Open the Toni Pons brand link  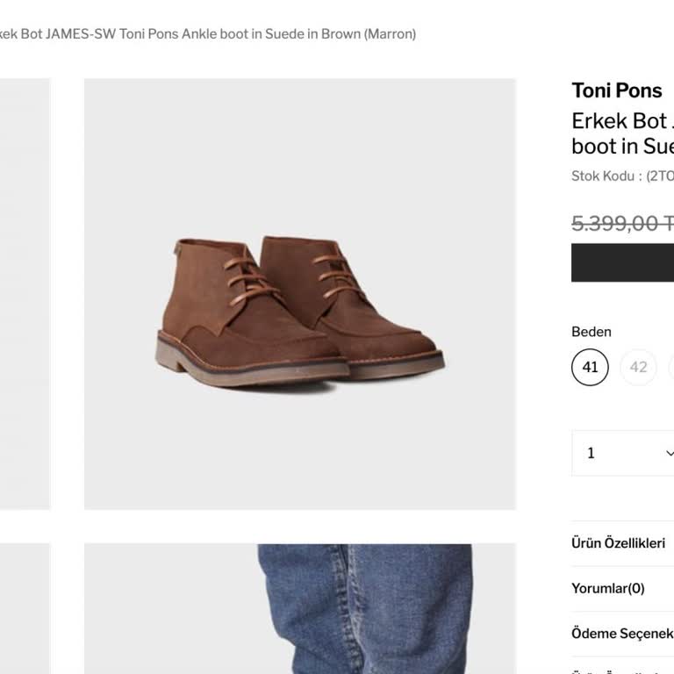[x=617, y=90]
